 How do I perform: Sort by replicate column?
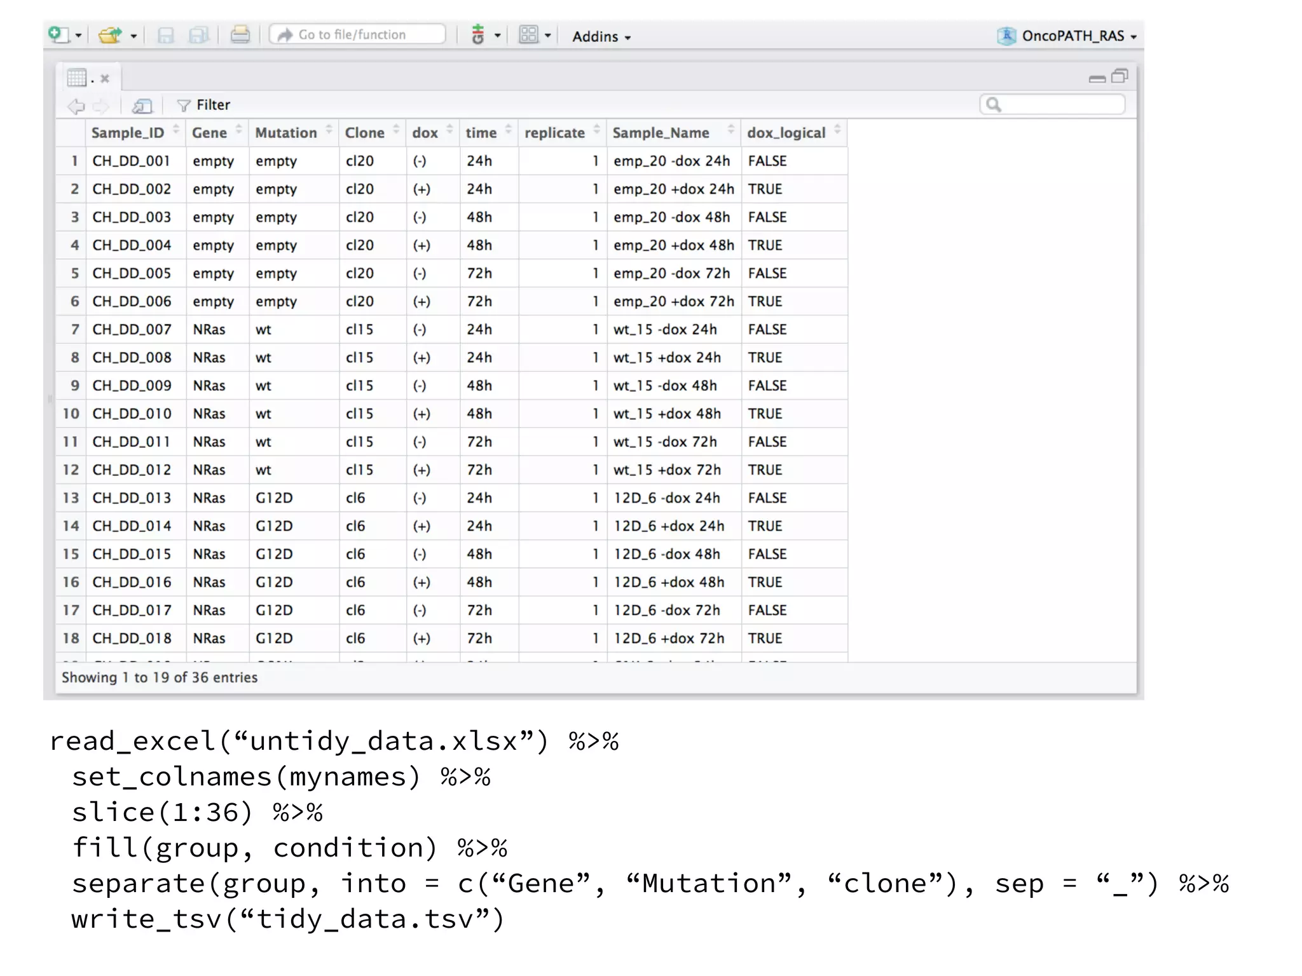coord(562,133)
